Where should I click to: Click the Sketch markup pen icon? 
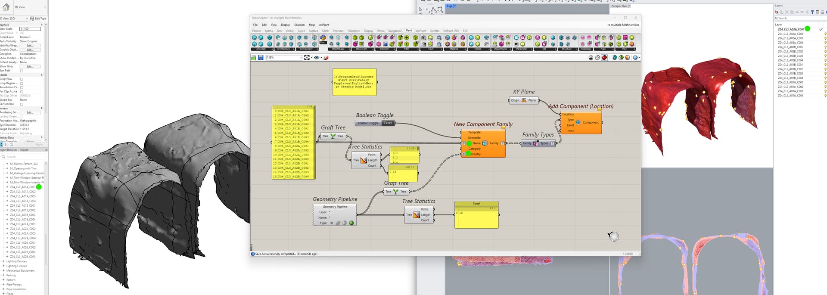pos(326,58)
